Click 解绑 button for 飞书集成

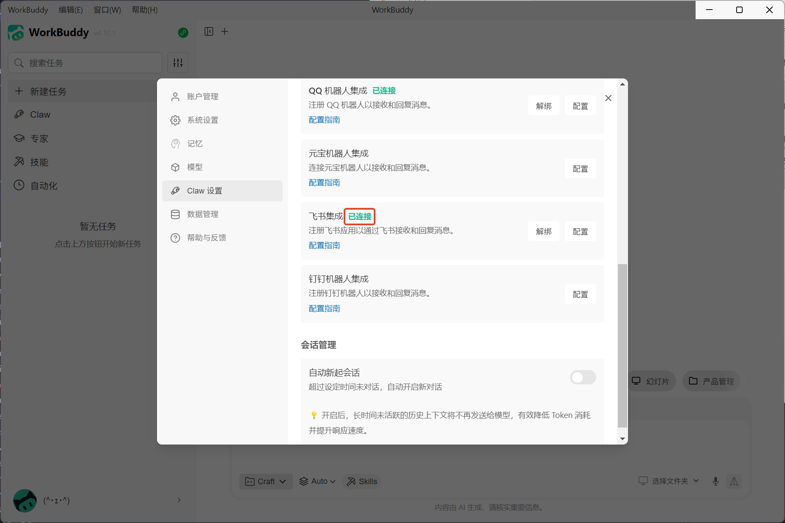[x=544, y=231]
